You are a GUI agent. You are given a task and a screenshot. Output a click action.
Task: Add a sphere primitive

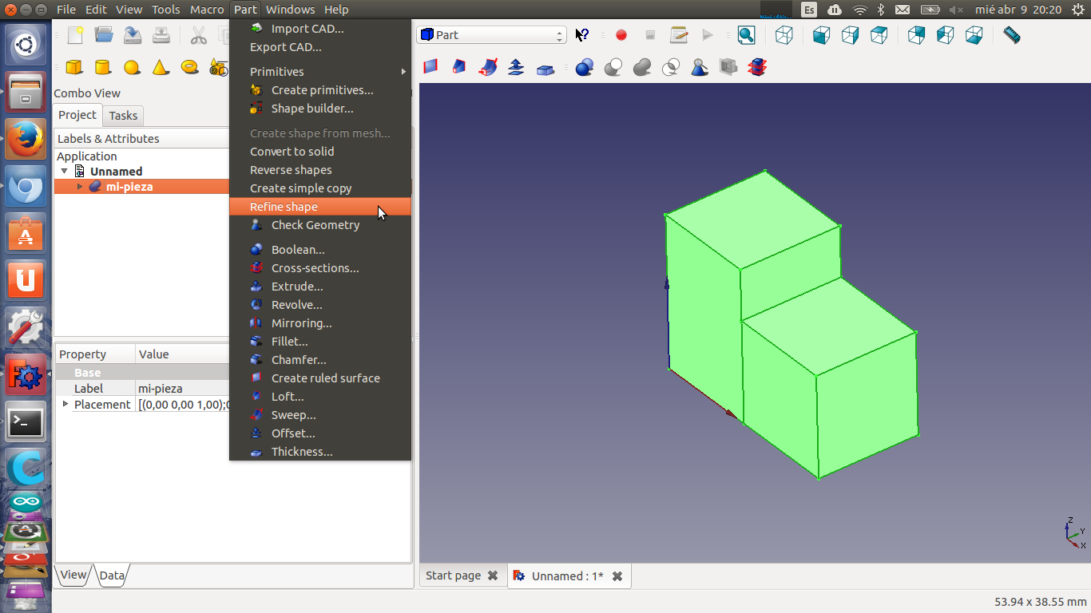[x=132, y=67]
